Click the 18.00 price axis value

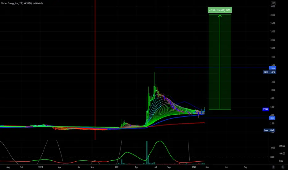(x=273, y=57)
